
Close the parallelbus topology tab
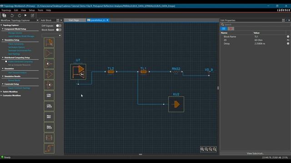tap(107, 20)
